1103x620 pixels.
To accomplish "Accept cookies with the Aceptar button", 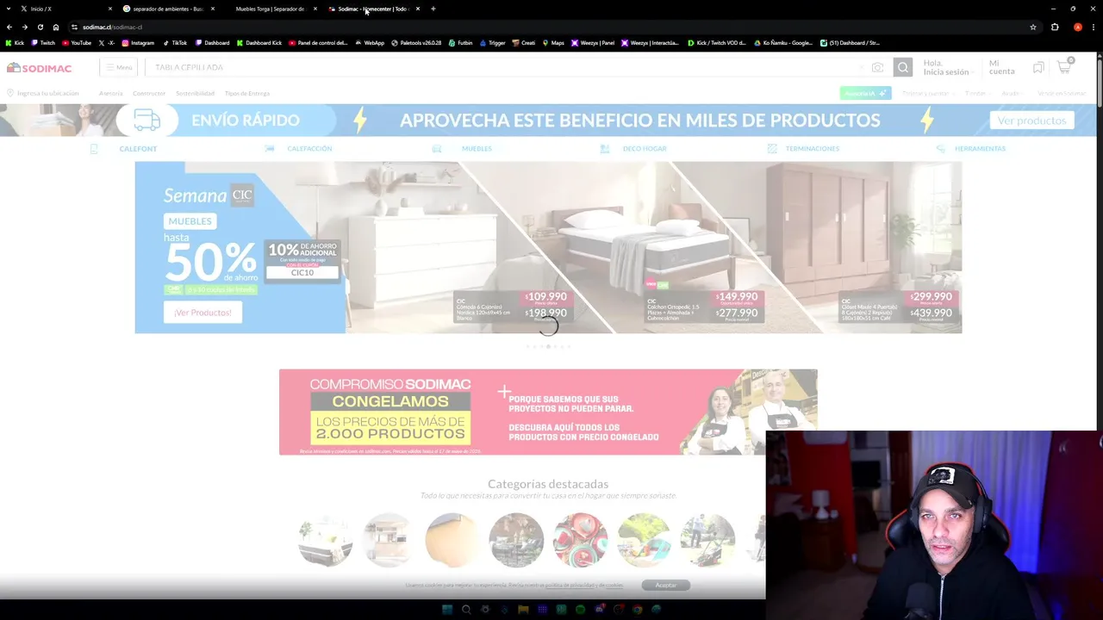I will point(666,586).
